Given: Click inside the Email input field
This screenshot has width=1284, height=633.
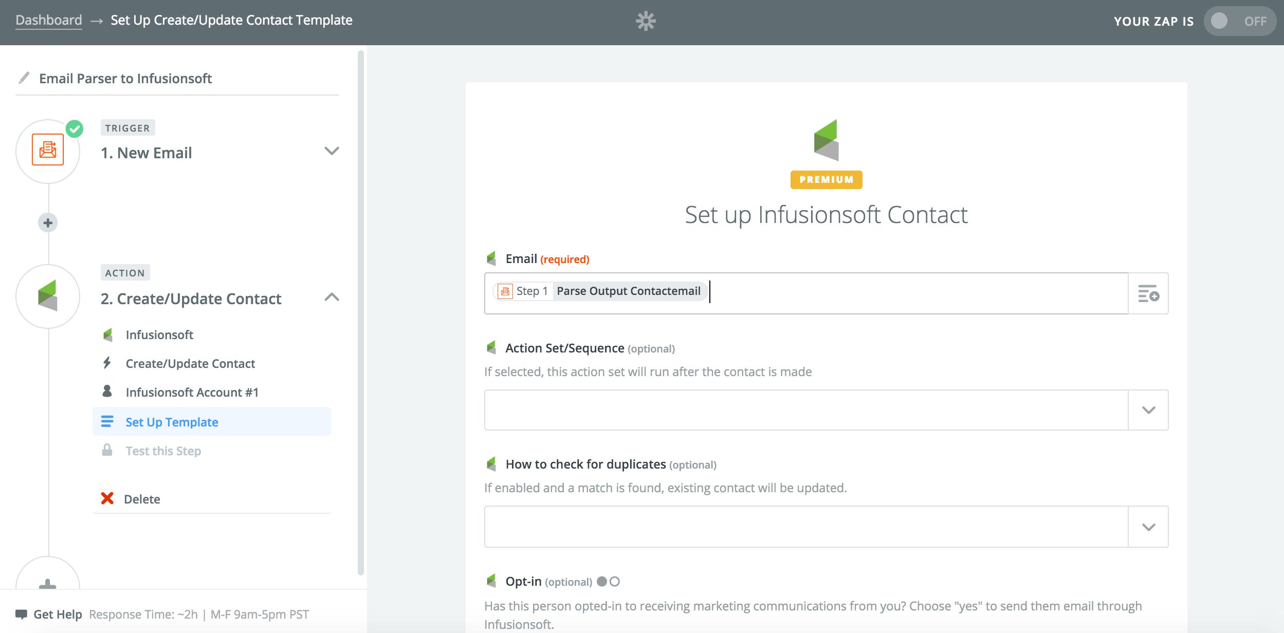Looking at the screenshot, I should [x=915, y=293].
